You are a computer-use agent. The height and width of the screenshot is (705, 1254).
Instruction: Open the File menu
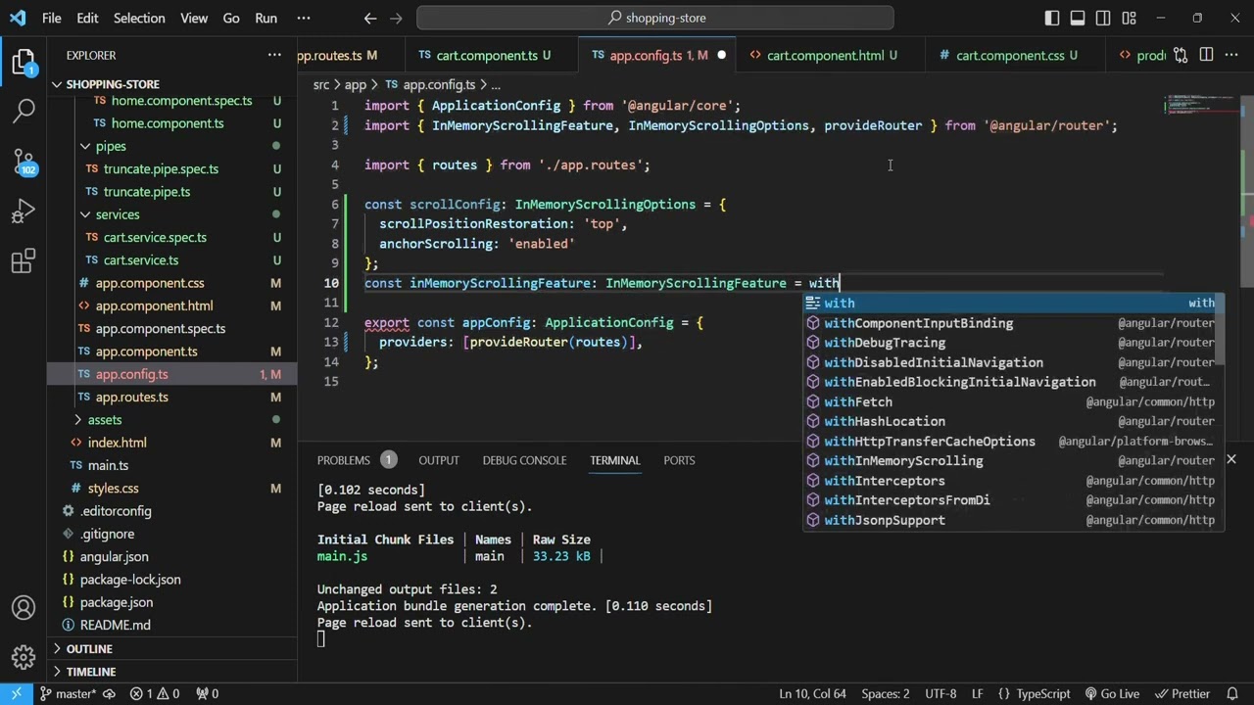52,18
